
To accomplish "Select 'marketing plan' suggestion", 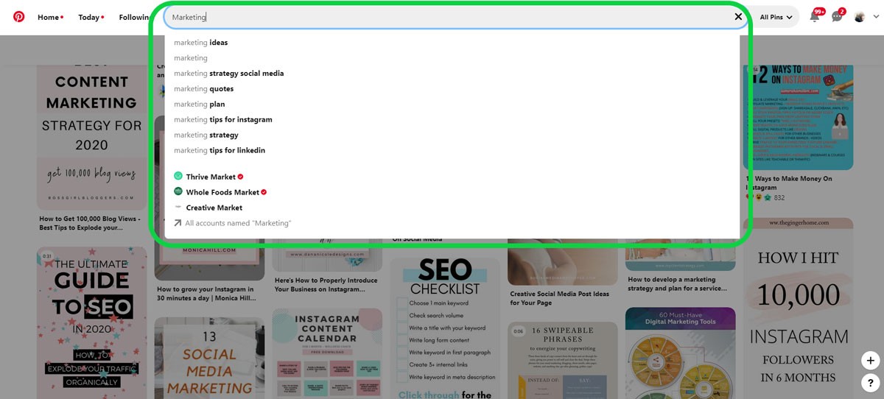I will tap(200, 105).
